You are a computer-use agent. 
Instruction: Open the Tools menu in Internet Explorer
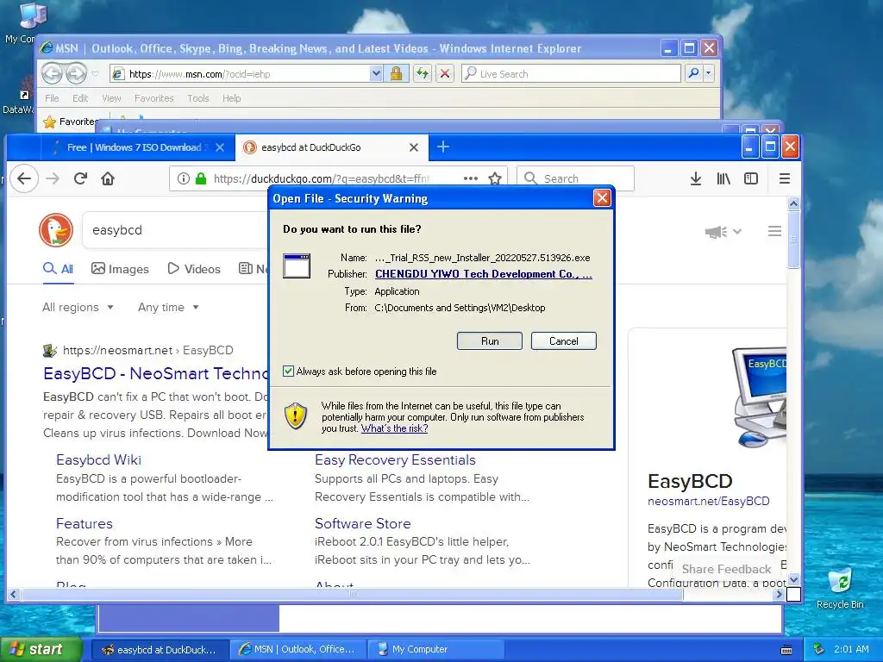pyautogui.click(x=198, y=98)
